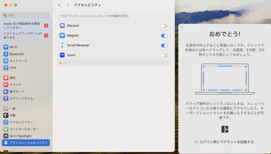Check ログイン時にマグネットを起動する checkbox
This screenshot has height=154, width=271.
coord(196,142)
